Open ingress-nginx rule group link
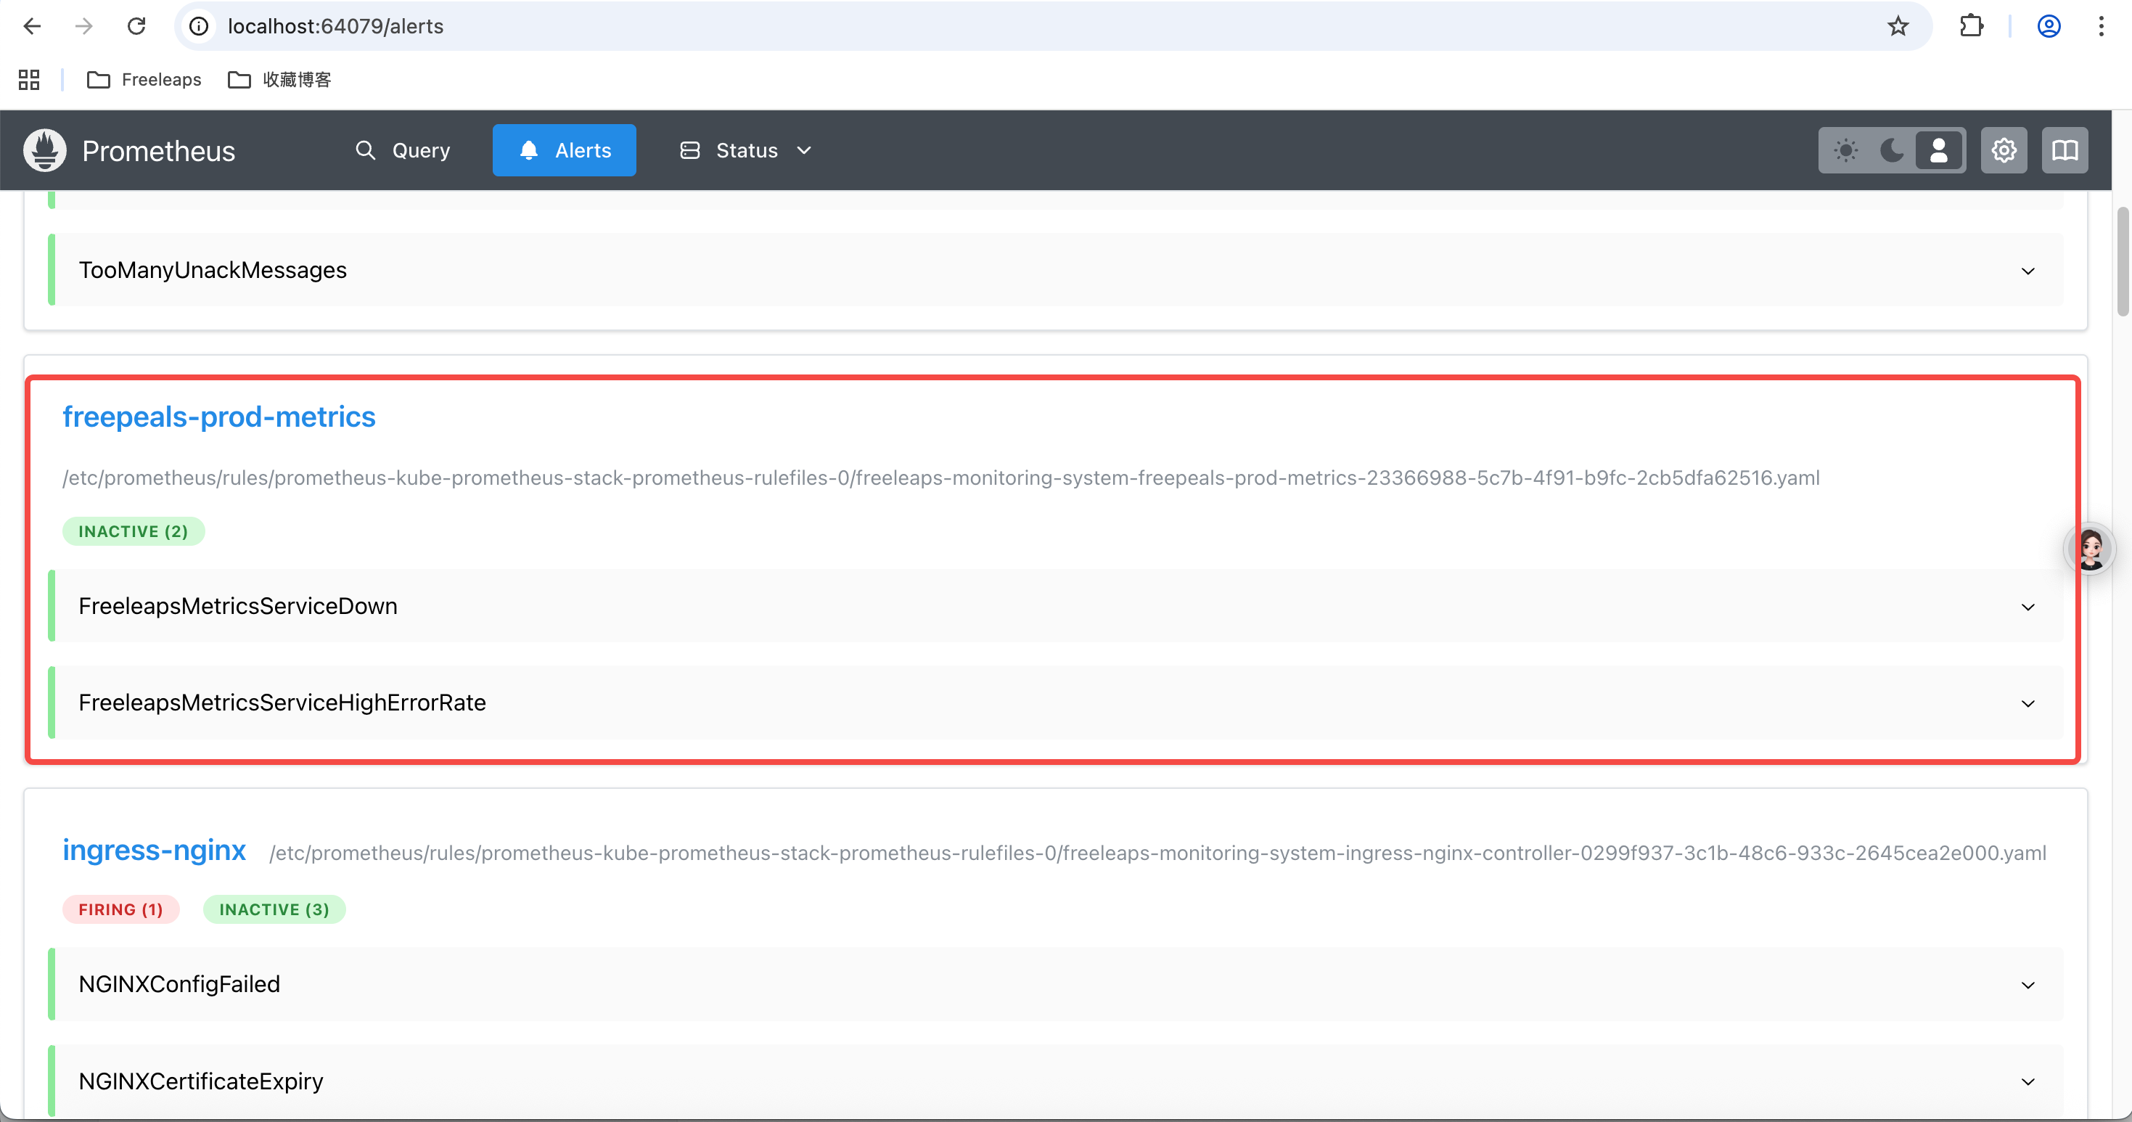 [x=155, y=851]
